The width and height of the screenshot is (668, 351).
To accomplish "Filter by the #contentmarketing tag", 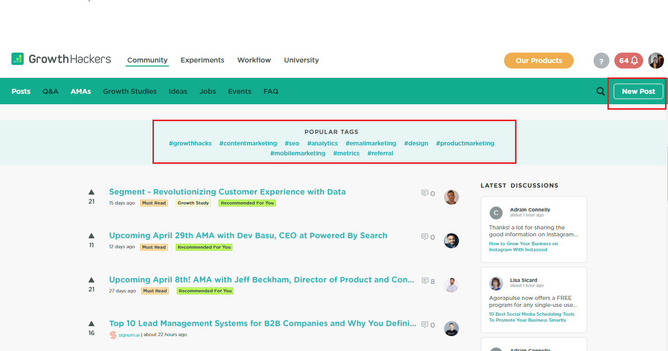I will click(x=248, y=143).
